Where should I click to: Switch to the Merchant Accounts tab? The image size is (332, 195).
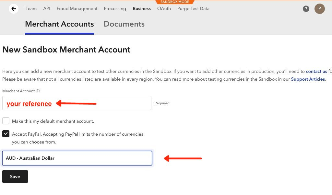[x=60, y=24]
